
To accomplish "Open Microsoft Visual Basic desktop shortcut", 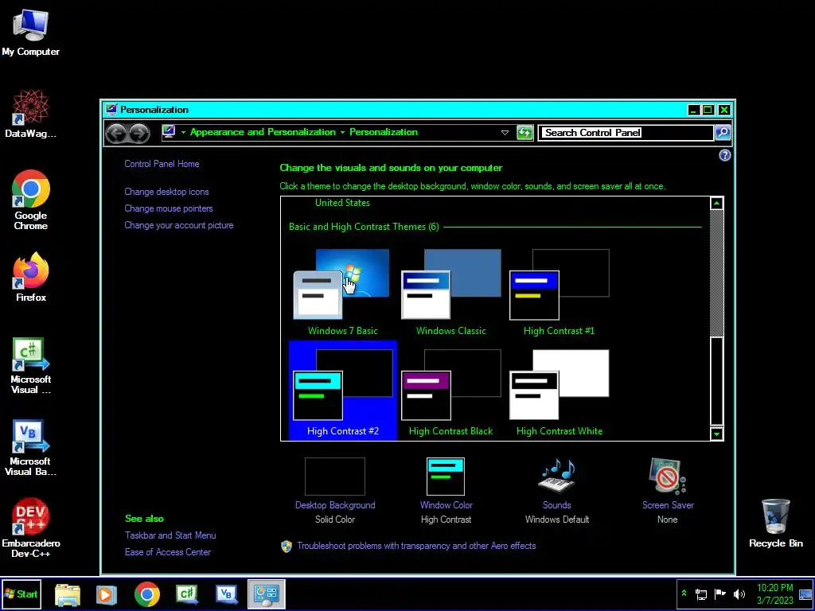I will (x=31, y=448).
